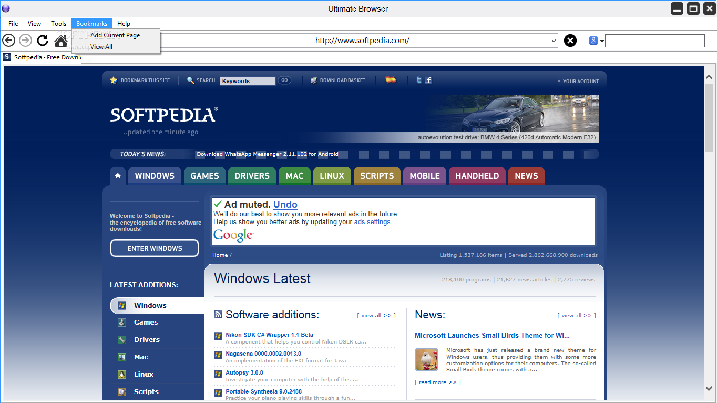The image size is (717, 403).
Task: Click the RSS icon beside Software additions
Action: pyautogui.click(x=218, y=314)
